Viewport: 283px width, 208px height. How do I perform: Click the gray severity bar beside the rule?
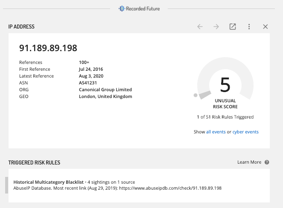click(6, 185)
